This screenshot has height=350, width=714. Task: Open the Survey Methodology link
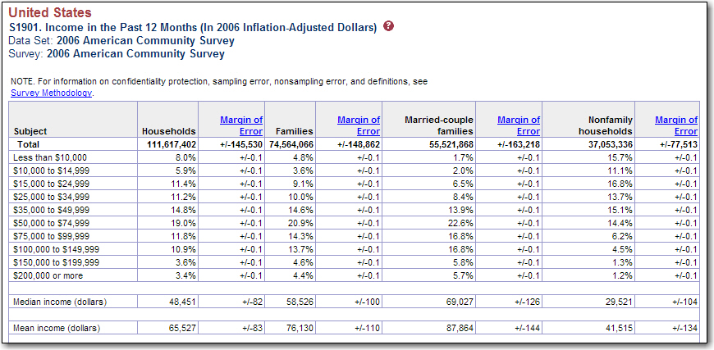[52, 93]
